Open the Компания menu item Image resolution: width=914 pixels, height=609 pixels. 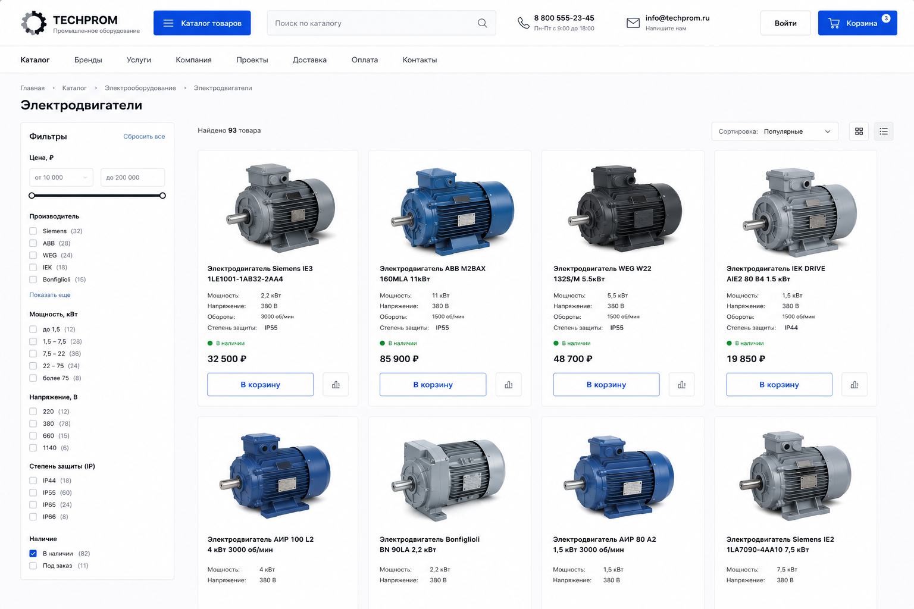pyautogui.click(x=193, y=60)
